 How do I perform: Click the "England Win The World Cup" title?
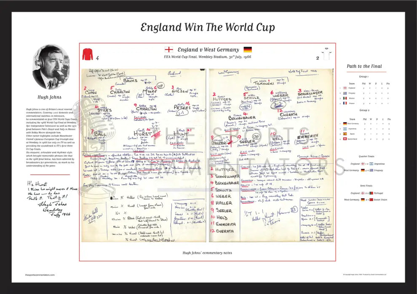[207, 28]
